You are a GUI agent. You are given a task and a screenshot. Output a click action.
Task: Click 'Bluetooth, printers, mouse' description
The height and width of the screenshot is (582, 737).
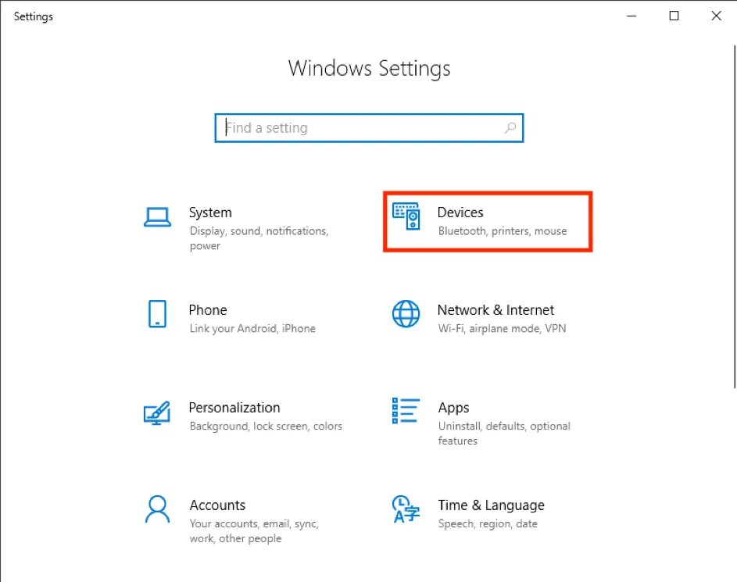[x=503, y=230]
